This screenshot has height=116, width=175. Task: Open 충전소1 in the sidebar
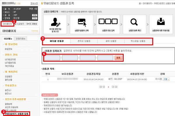pyautogui.click(x=8, y=90)
